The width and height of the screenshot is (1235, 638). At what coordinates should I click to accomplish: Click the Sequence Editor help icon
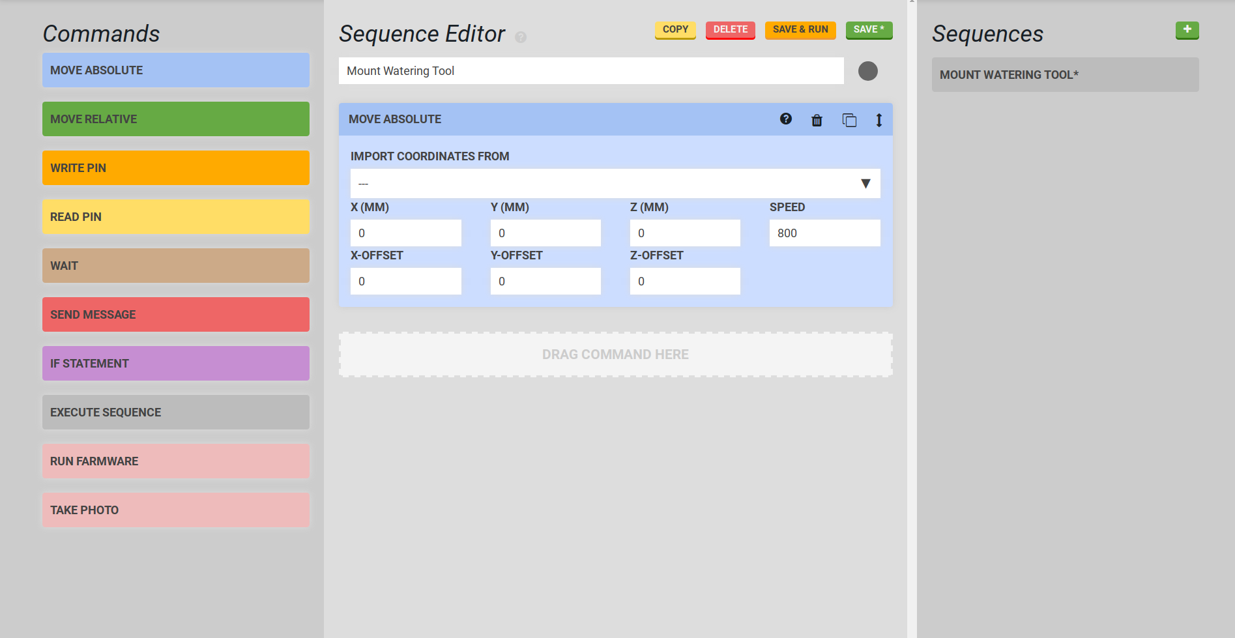click(520, 37)
